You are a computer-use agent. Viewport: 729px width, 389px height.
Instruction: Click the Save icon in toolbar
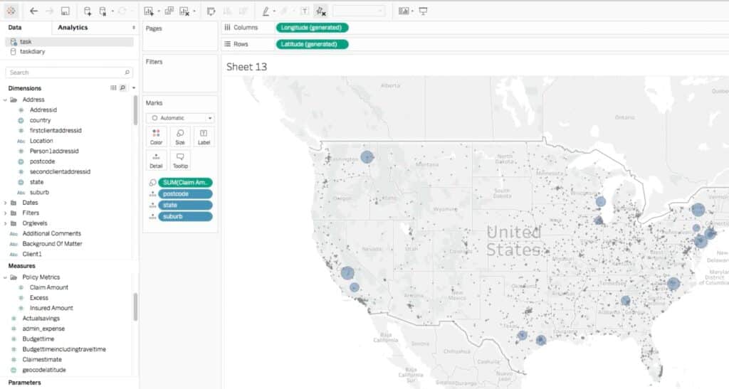click(x=65, y=11)
